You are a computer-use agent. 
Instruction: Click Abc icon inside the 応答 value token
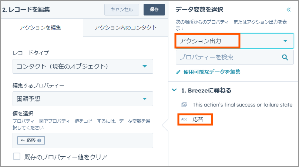pos(23,140)
